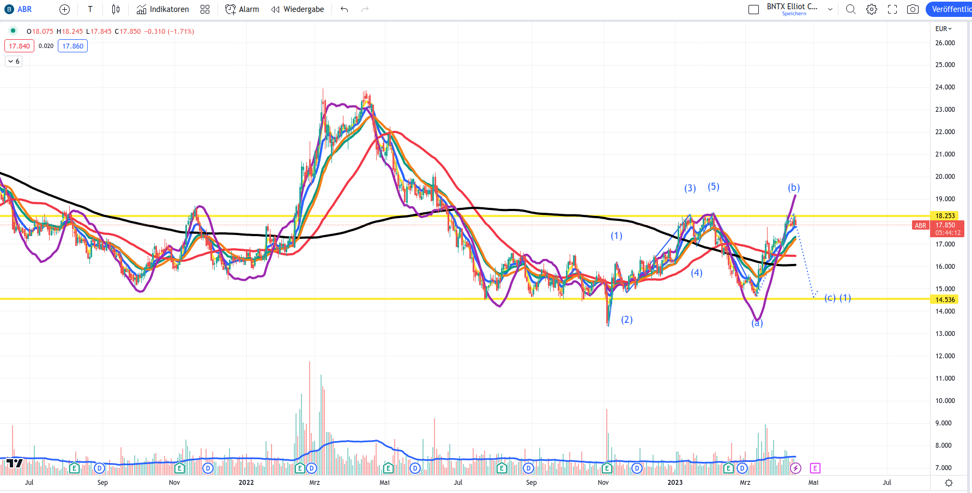Open the EUR currency dropdown on price axis

[x=943, y=28]
